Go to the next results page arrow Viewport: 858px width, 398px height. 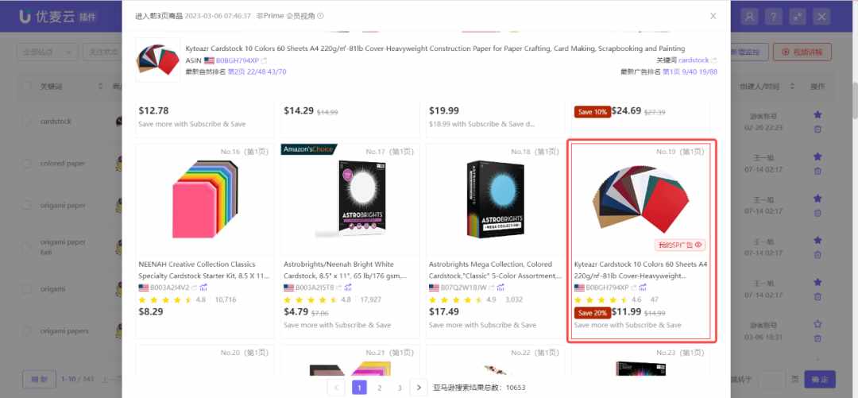[419, 388]
